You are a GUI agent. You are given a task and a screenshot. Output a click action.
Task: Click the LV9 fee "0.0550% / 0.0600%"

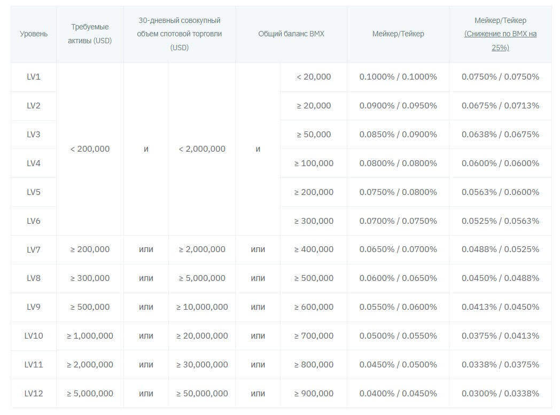[398, 307]
